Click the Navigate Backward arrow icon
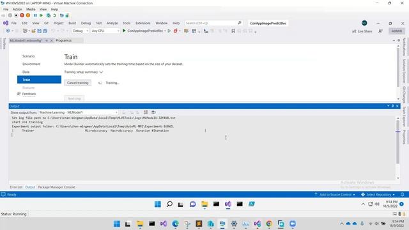This screenshot has height=230, width=409. point(8,31)
